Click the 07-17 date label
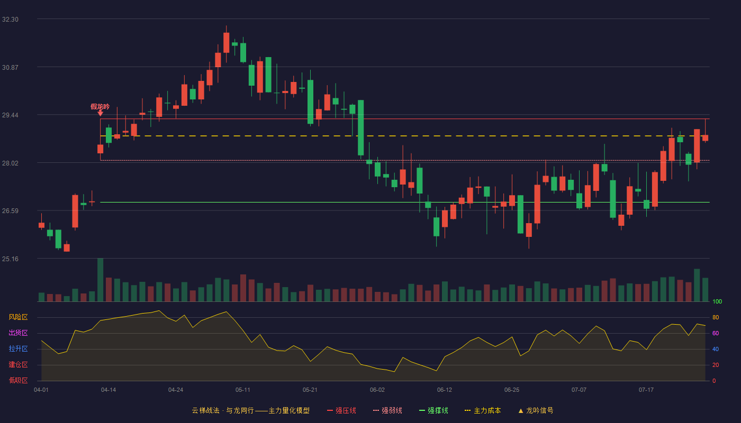Screen dimensions: 741x423 646,390
